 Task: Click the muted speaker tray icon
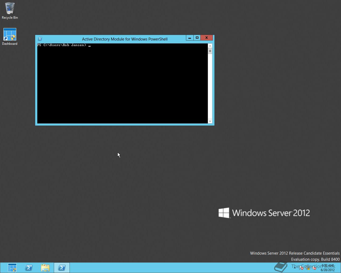point(314,268)
